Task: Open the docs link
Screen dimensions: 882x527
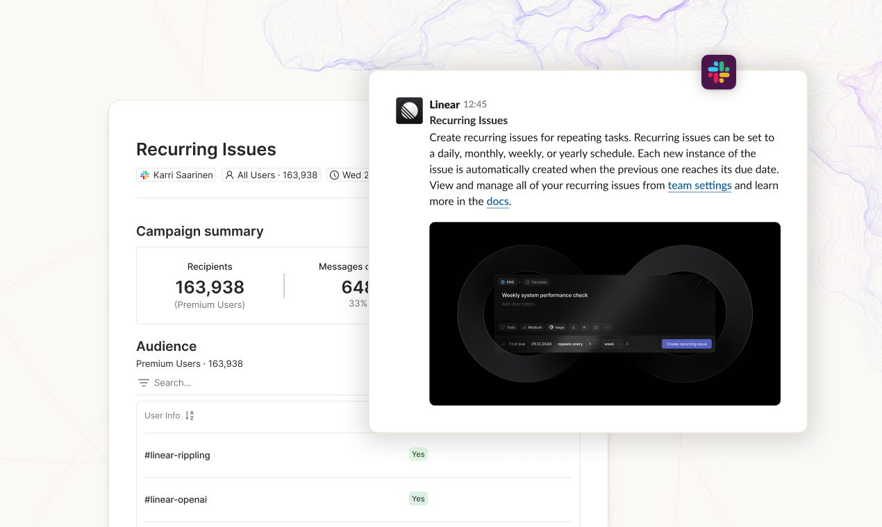Action: point(497,201)
